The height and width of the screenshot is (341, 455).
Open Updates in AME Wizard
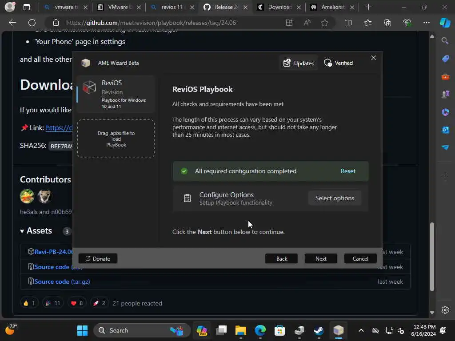(x=299, y=63)
